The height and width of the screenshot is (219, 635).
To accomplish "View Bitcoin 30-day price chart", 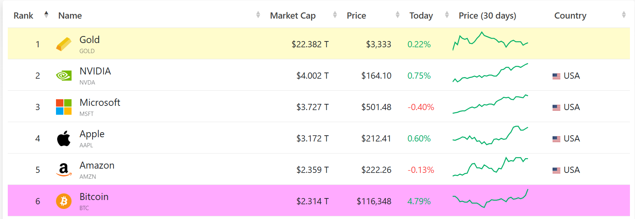I will coord(490,199).
